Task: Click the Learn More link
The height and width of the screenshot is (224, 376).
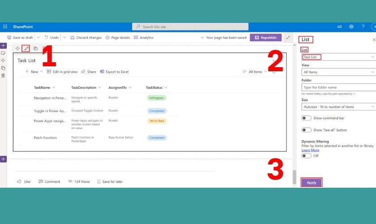Action: pos(310,150)
